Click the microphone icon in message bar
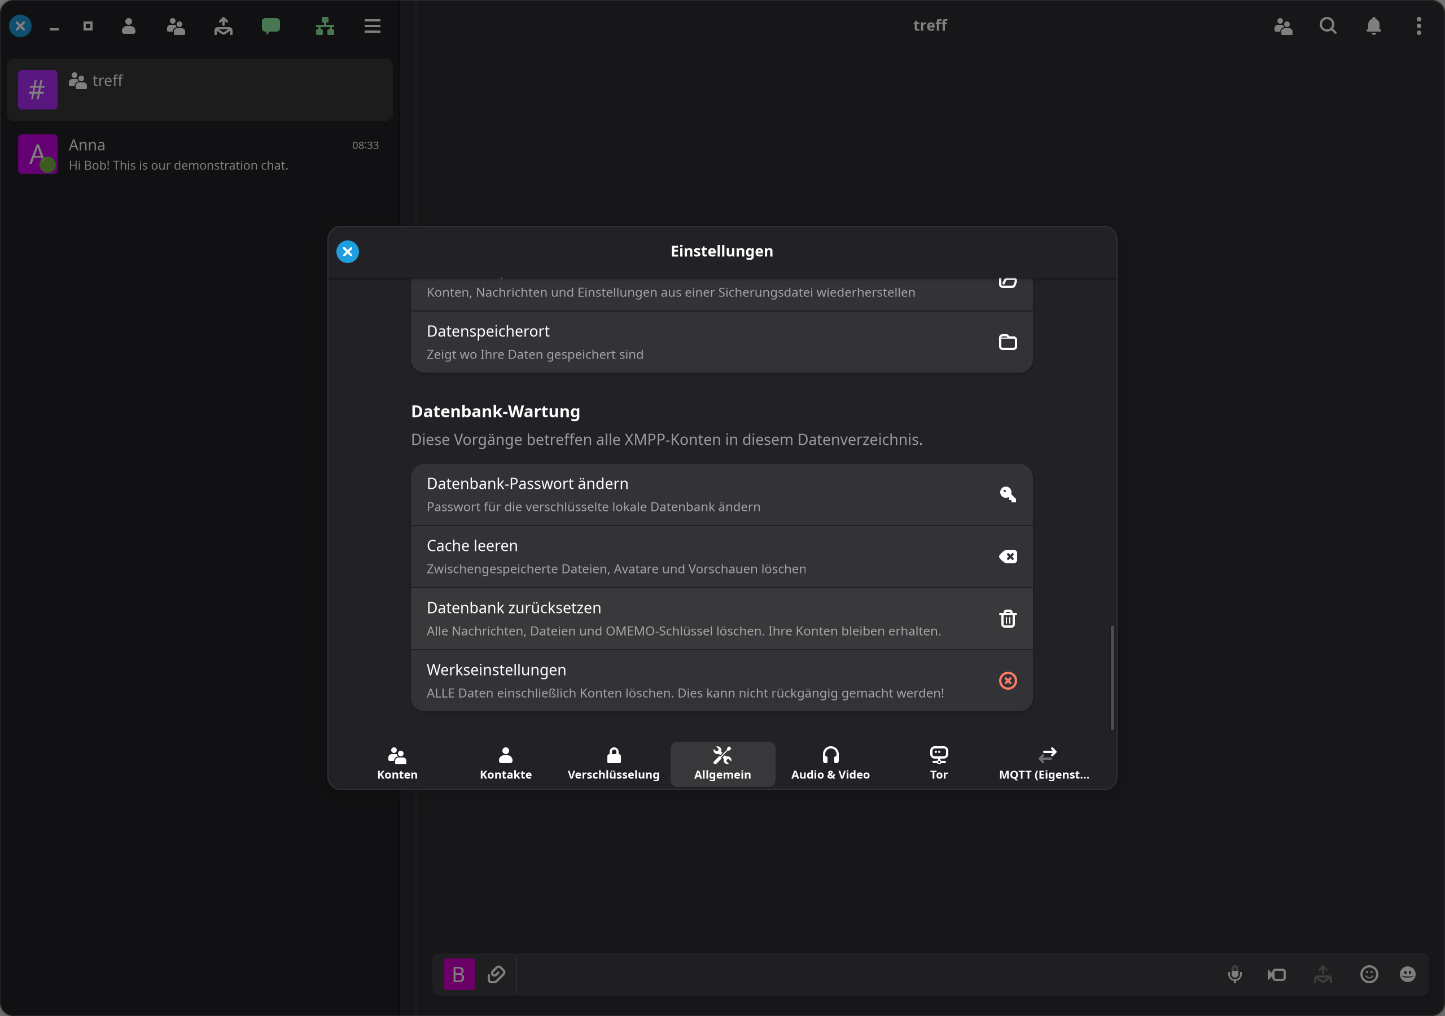Viewport: 1445px width, 1016px height. click(x=1235, y=974)
